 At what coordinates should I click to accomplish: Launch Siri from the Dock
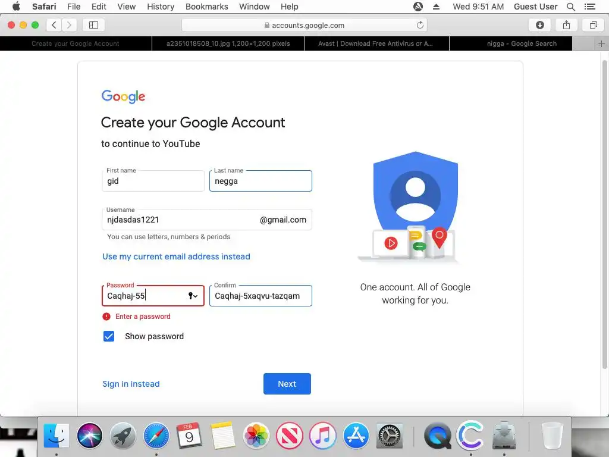[x=90, y=436]
